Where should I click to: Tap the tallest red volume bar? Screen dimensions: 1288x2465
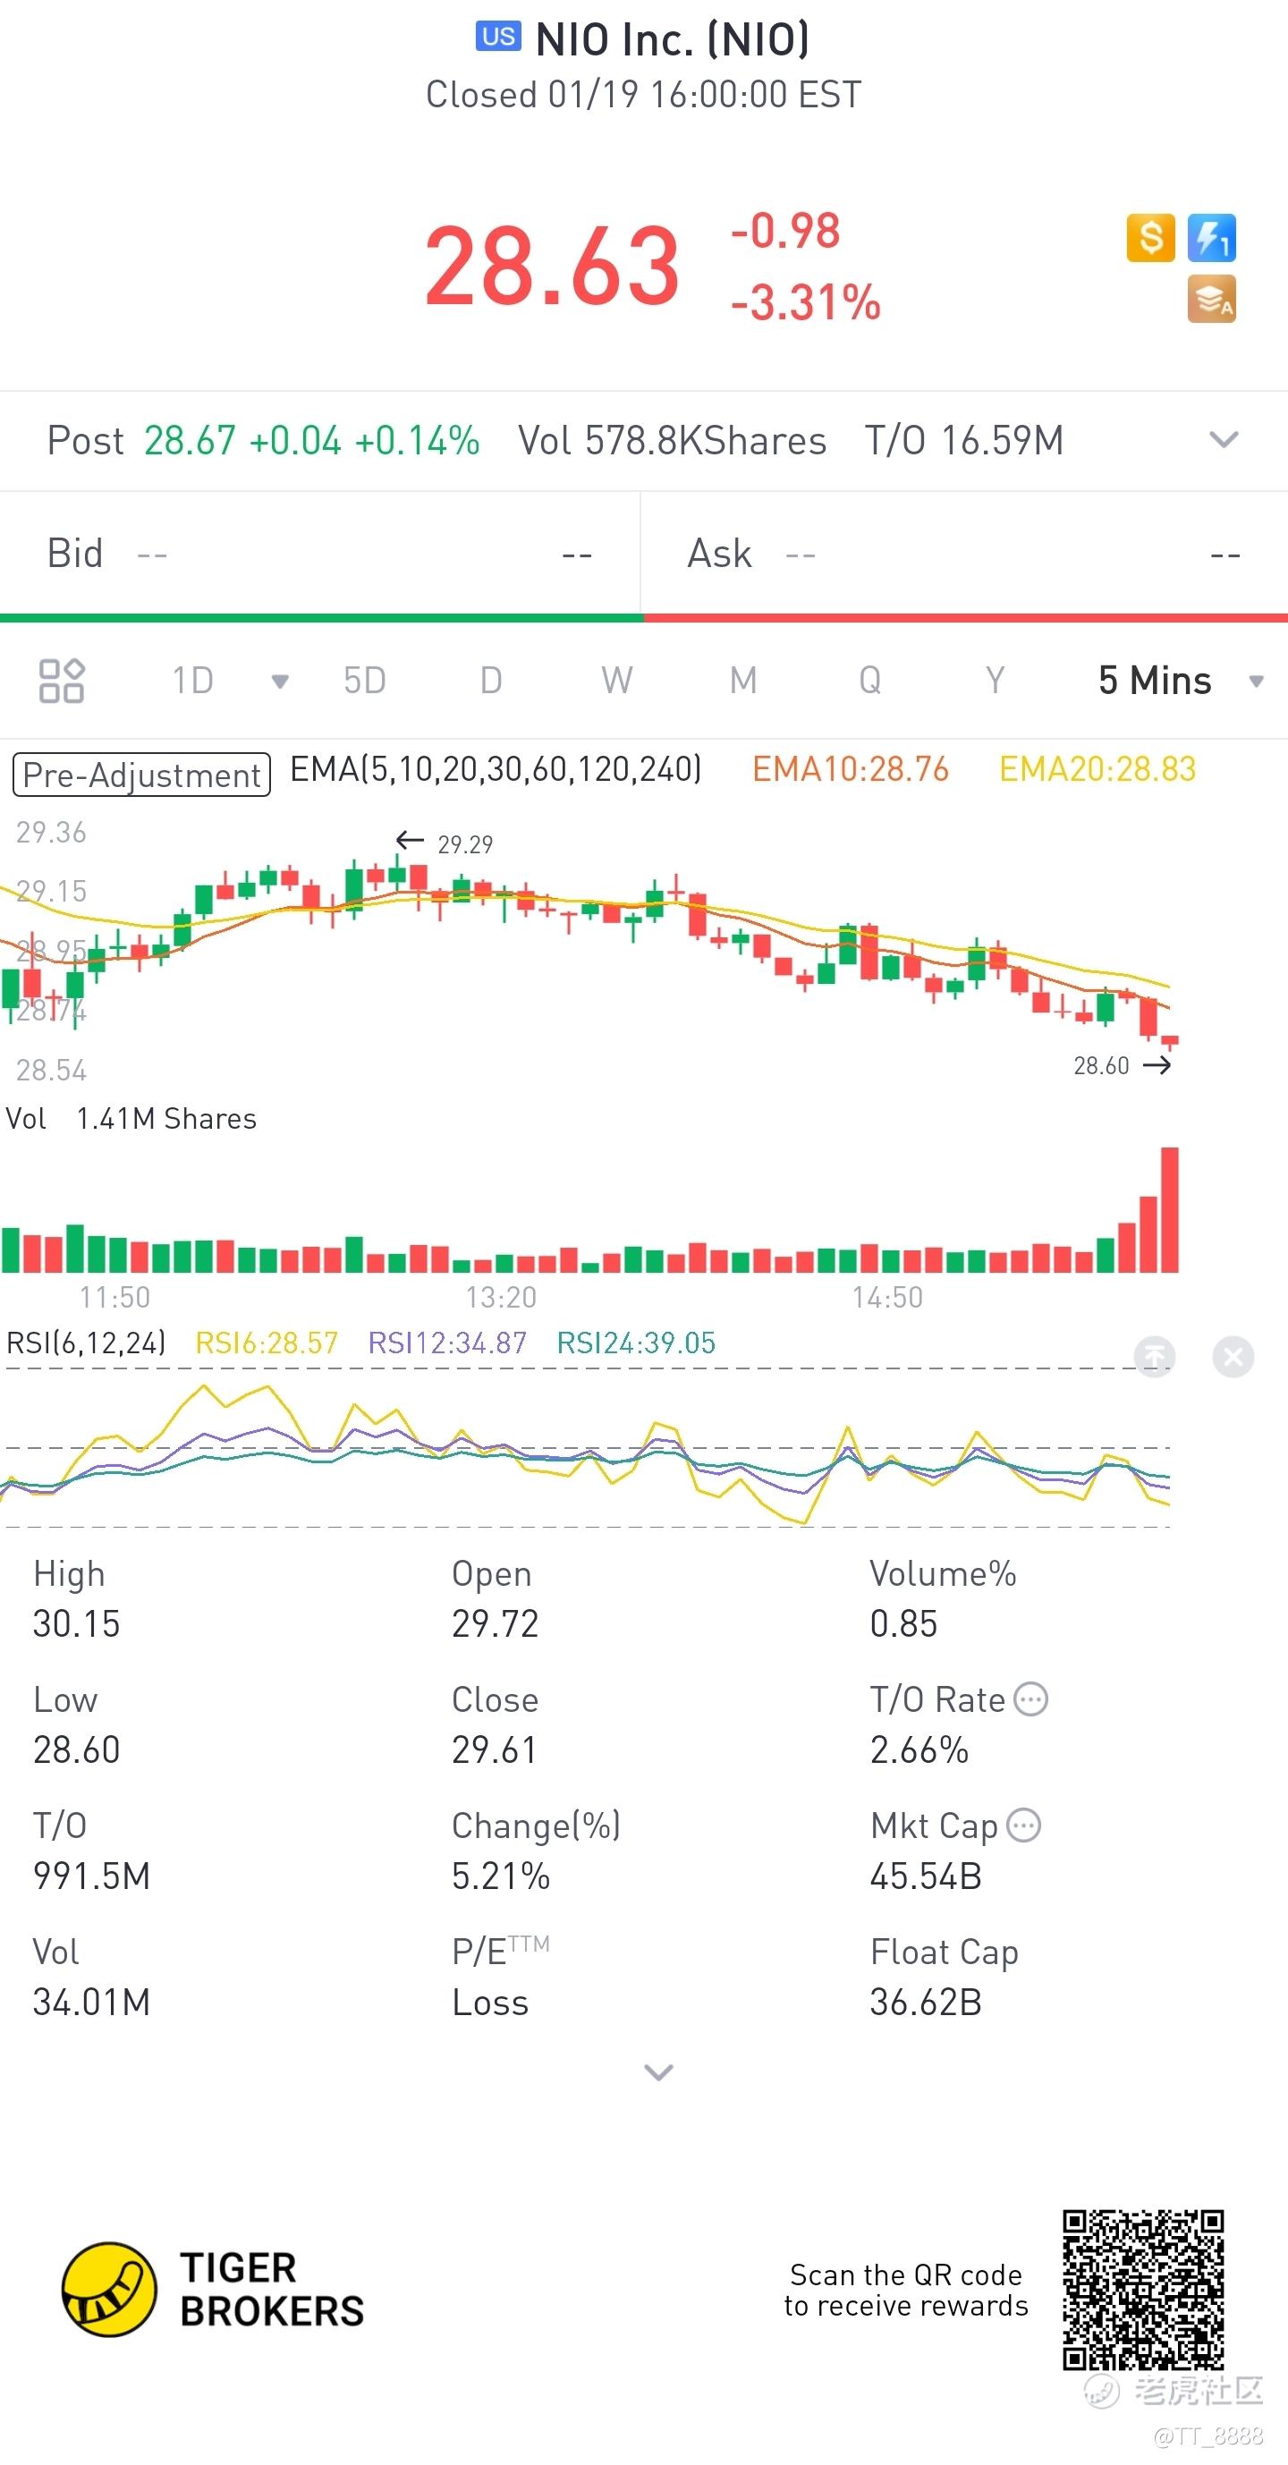point(1169,1209)
